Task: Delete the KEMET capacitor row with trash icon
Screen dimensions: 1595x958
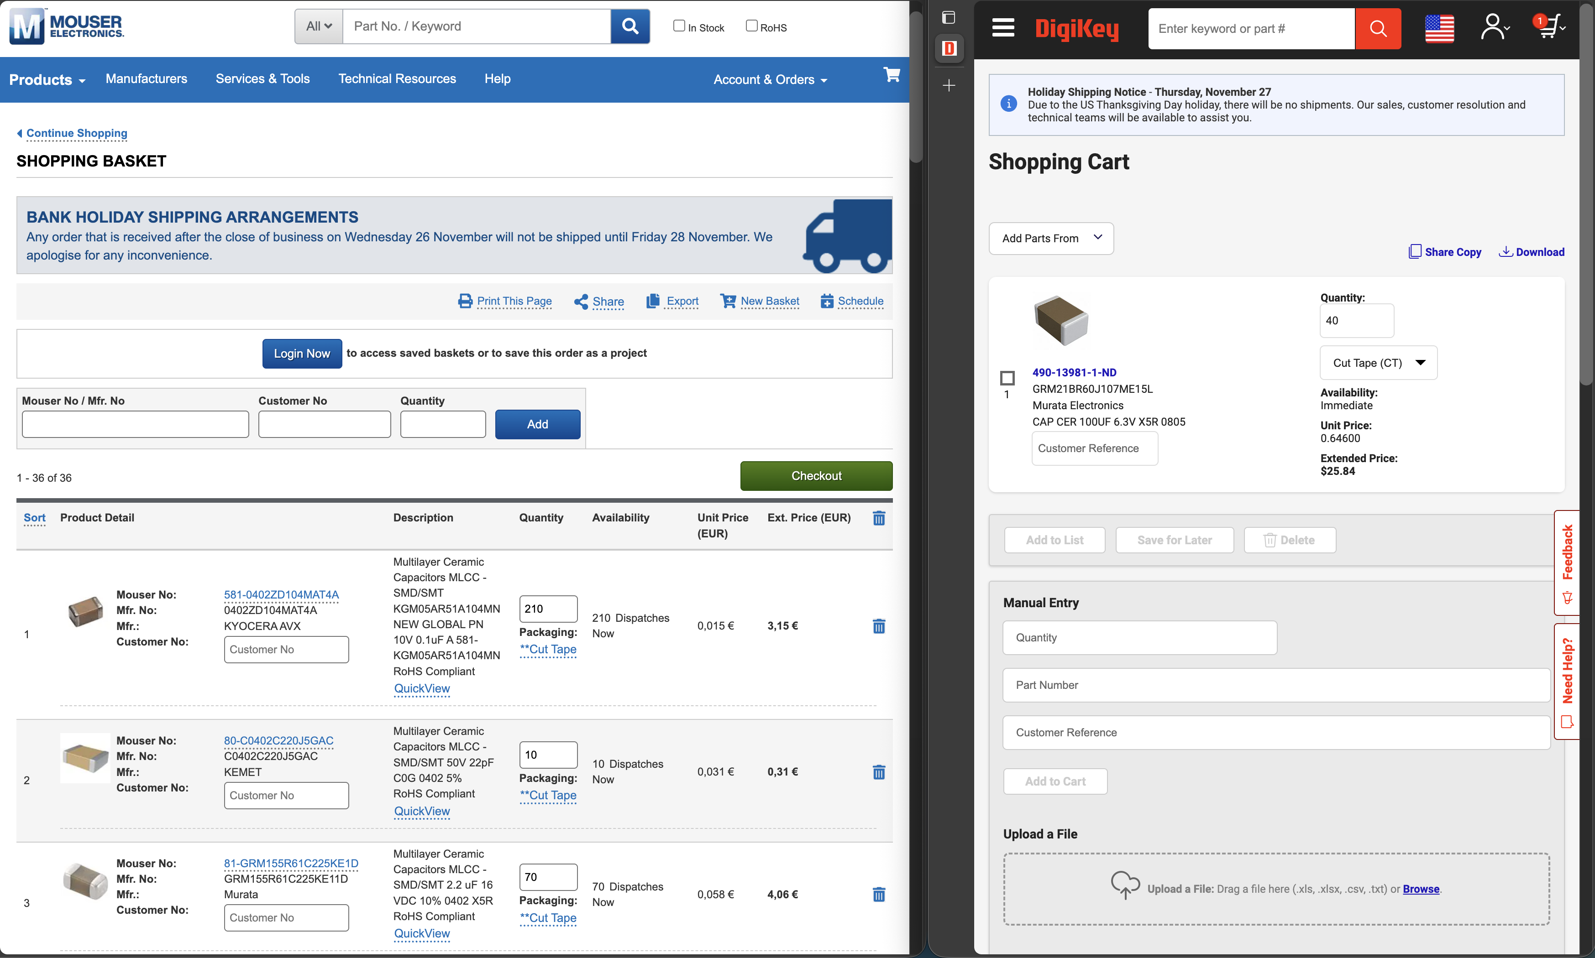Action: click(879, 772)
